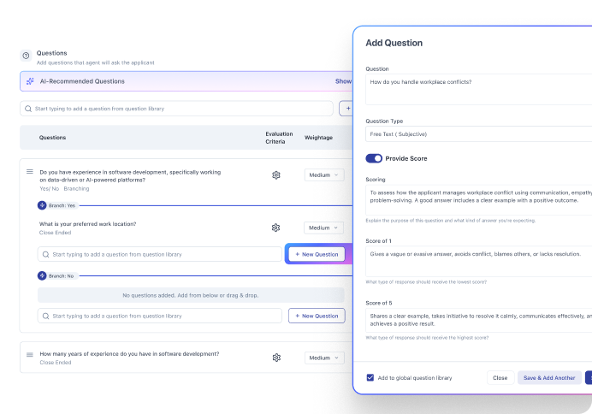The height and width of the screenshot is (414, 592).
Task: Click the Branch: Yes icon
Action: click(42, 205)
